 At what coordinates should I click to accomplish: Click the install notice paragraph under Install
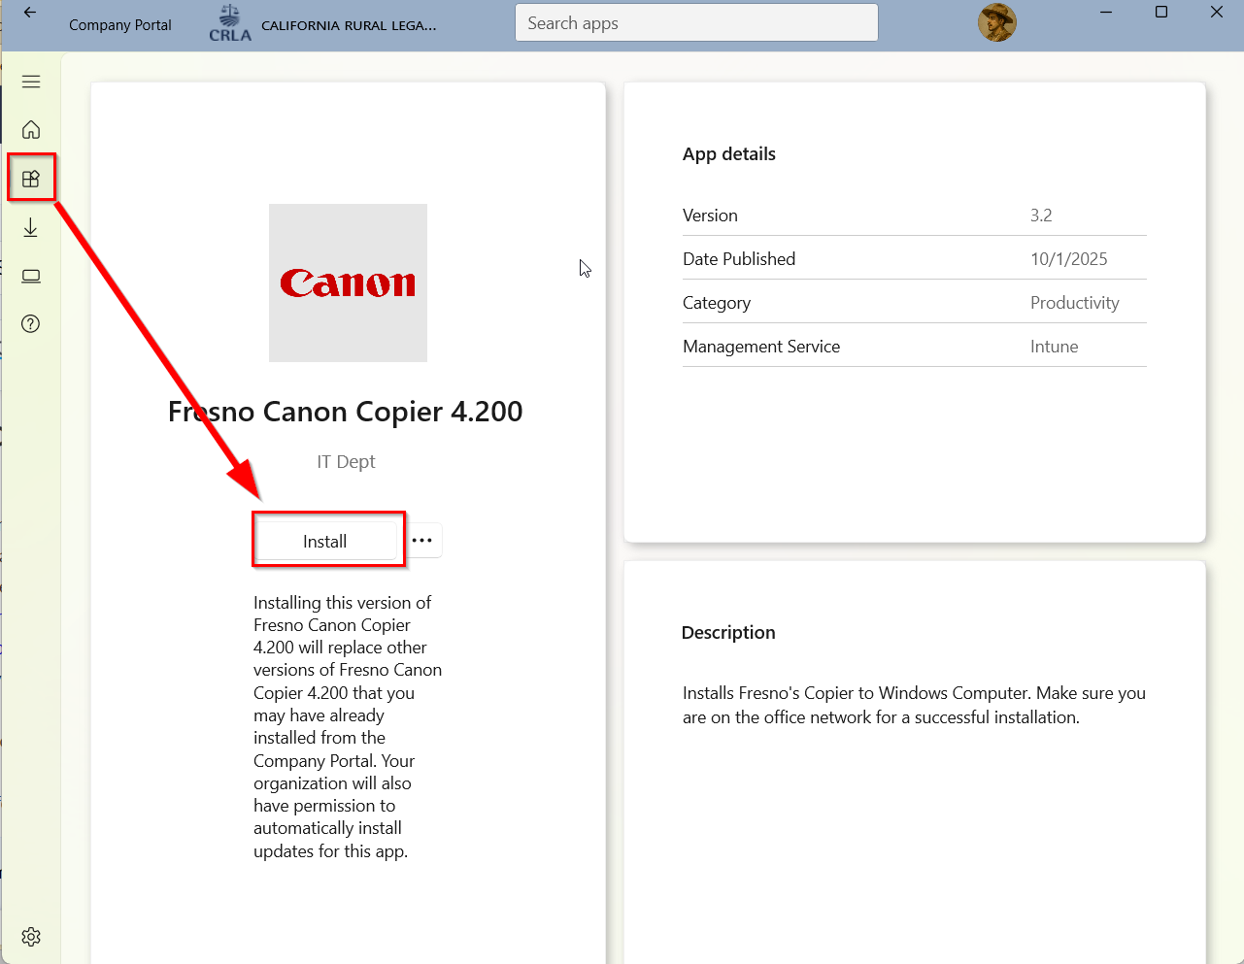point(348,727)
